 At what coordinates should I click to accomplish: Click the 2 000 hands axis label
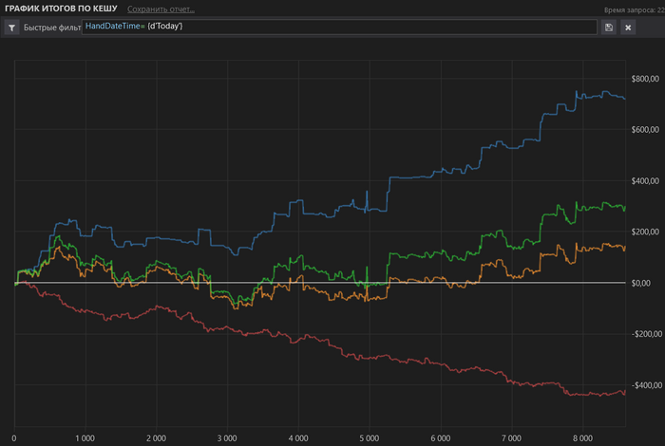click(156, 438)
